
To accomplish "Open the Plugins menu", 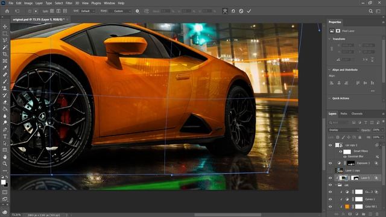I will click(x=96, y=3).
